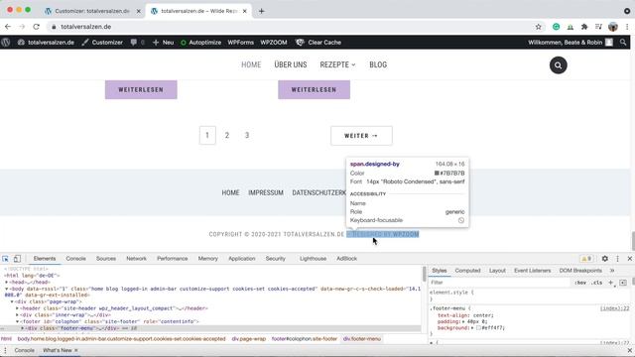Go to pagination page 2
Screen dimensions: 635x357
click(x=227, y=135)
